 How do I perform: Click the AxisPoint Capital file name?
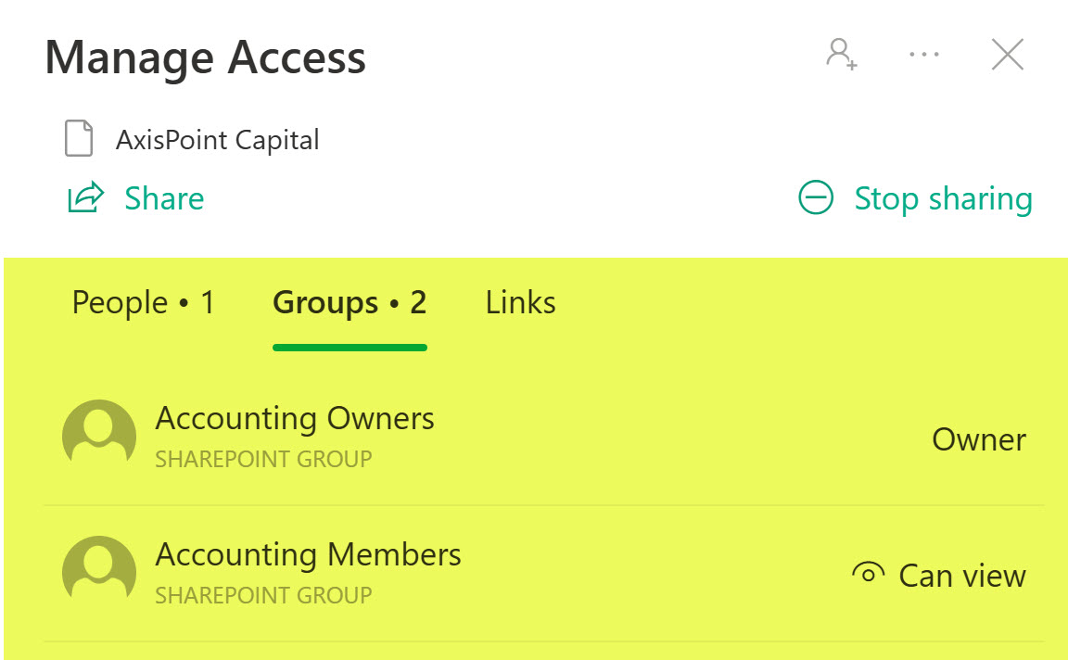point(217,140)
